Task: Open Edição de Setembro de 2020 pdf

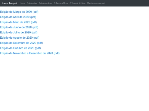Action: [x=21, y=43]
